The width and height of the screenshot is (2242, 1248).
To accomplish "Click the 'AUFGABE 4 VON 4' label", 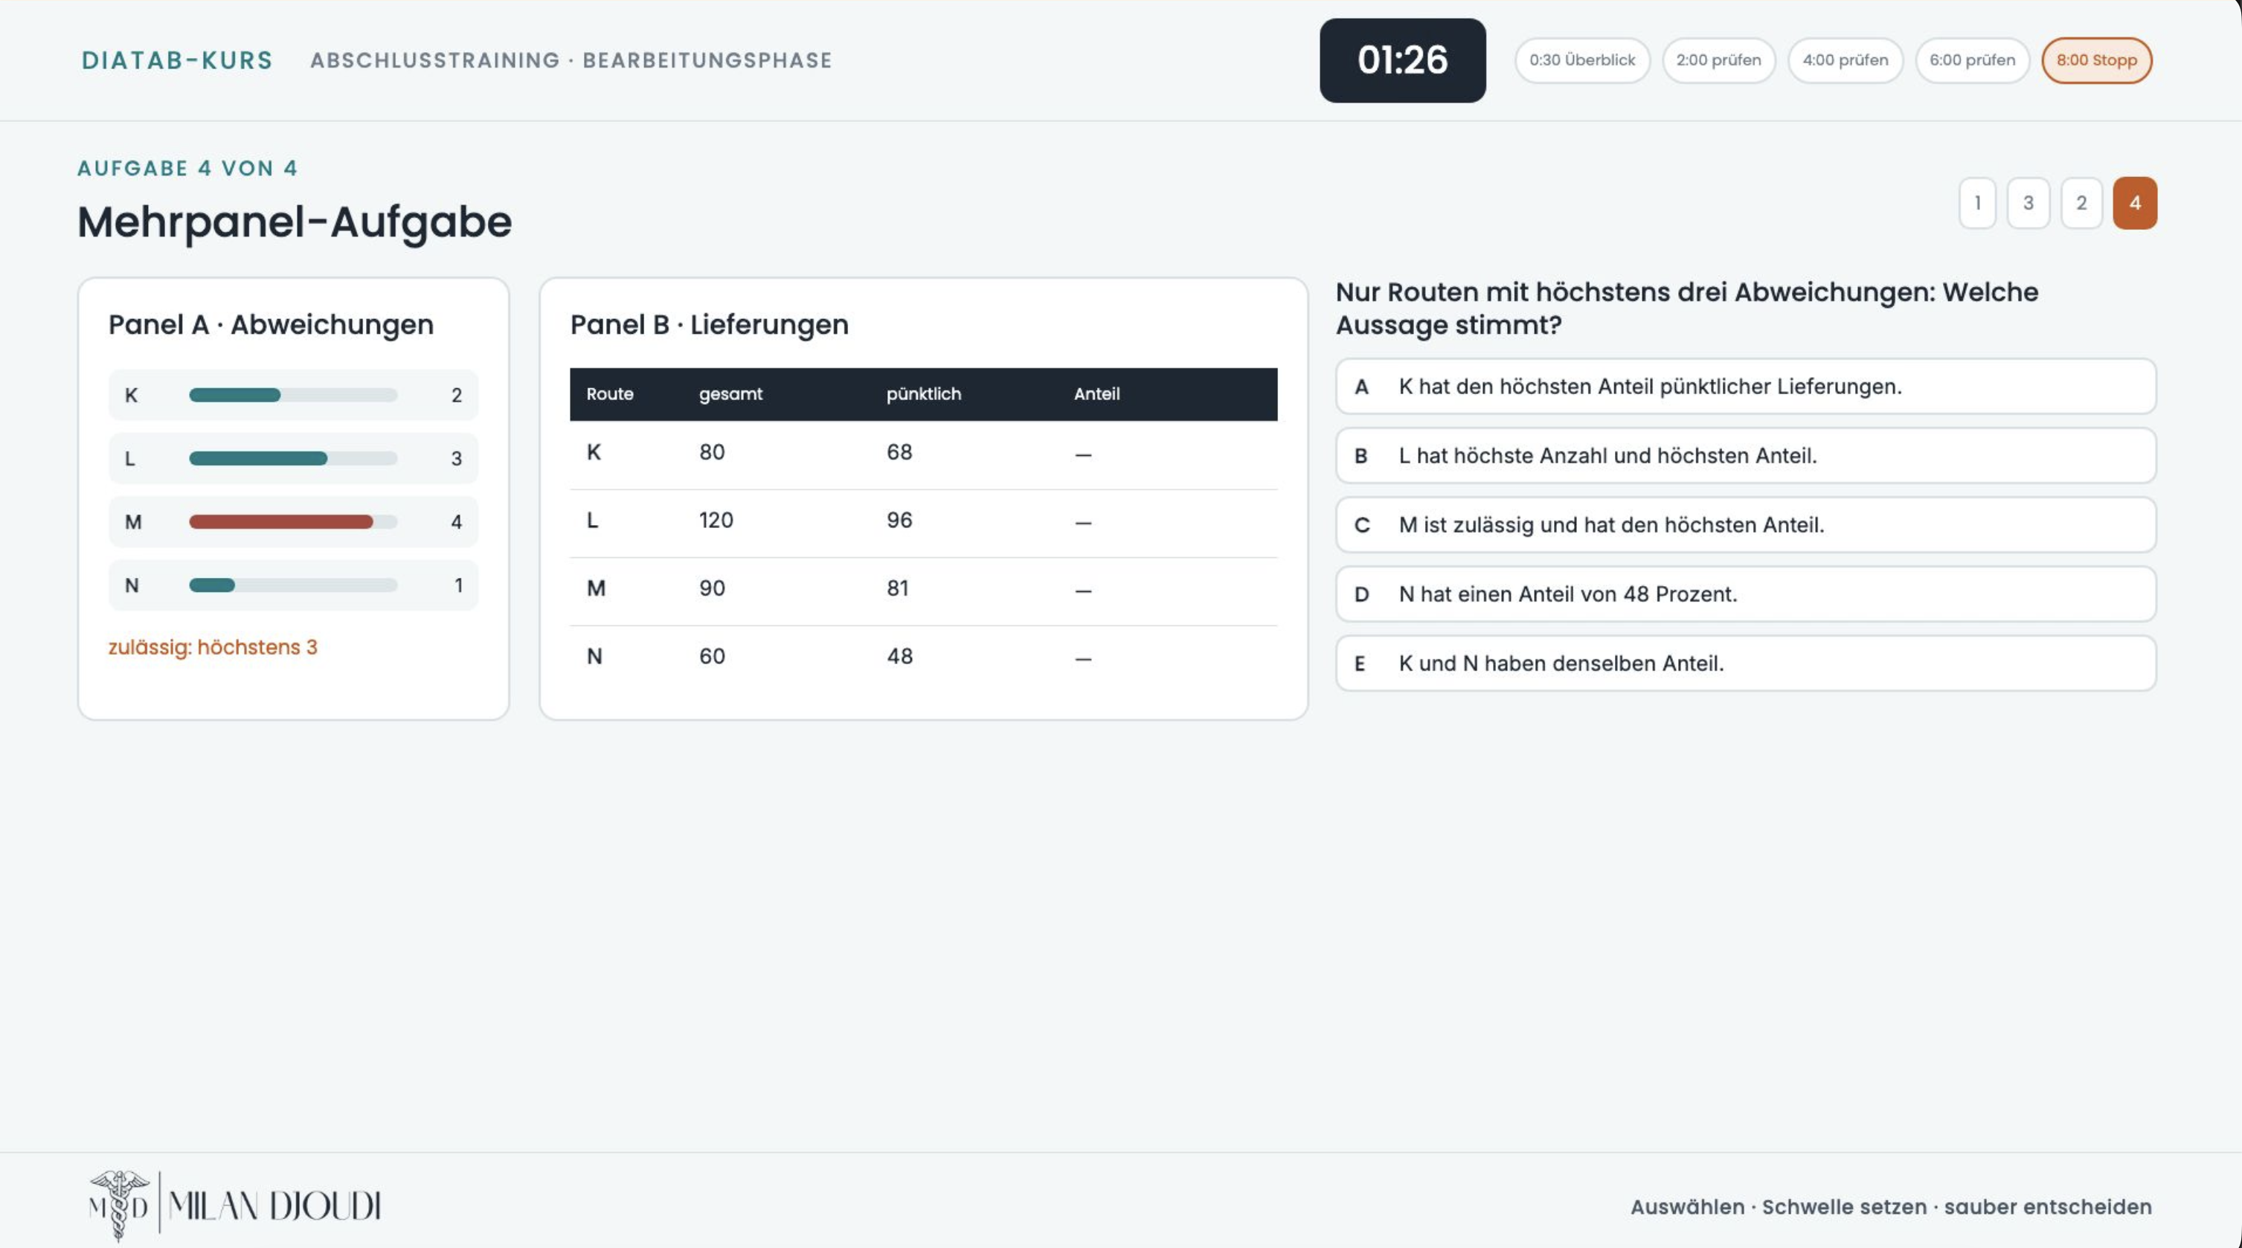I will click(187, 168).
